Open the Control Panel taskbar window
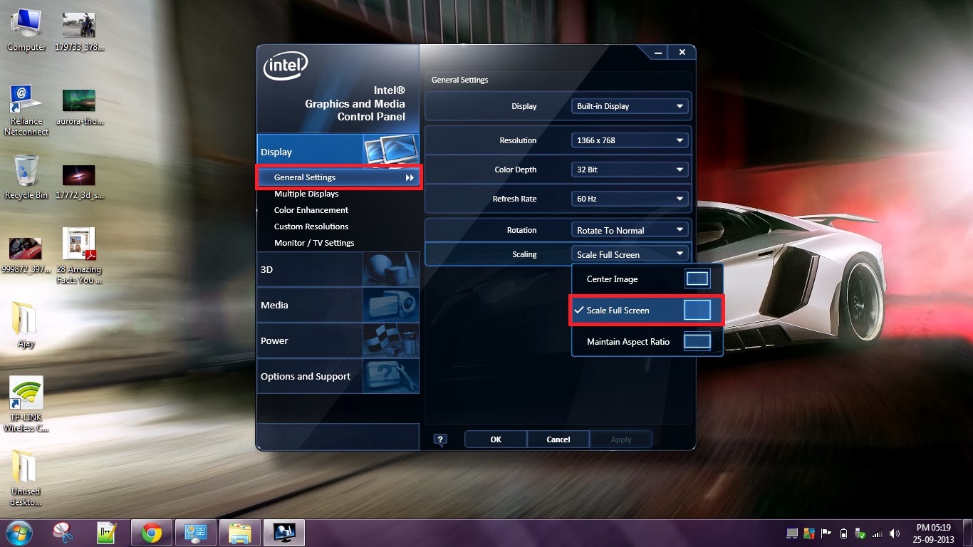This screenshot has width=973, height=547. click(195, 533)
